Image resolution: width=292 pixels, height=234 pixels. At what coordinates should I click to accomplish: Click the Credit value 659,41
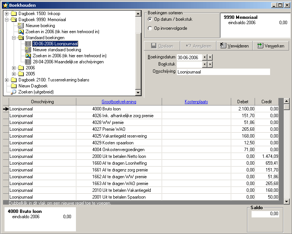[x=267, y=163]
